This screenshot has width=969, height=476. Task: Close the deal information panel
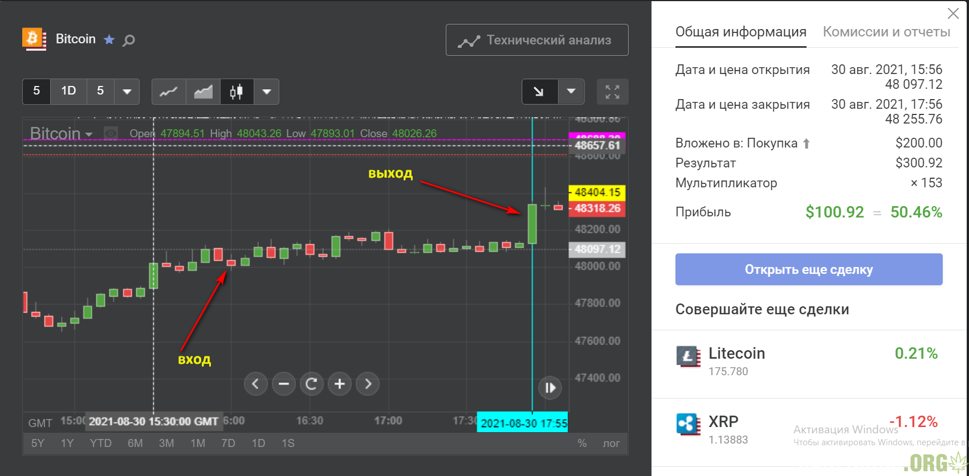click(953, 13)
